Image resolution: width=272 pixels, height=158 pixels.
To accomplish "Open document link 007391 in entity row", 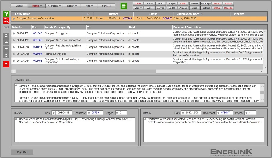I will click(x=128, y=19).
